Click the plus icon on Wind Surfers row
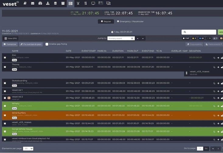Viewport: 223px width, 153px height. click(x=218, y=115)
